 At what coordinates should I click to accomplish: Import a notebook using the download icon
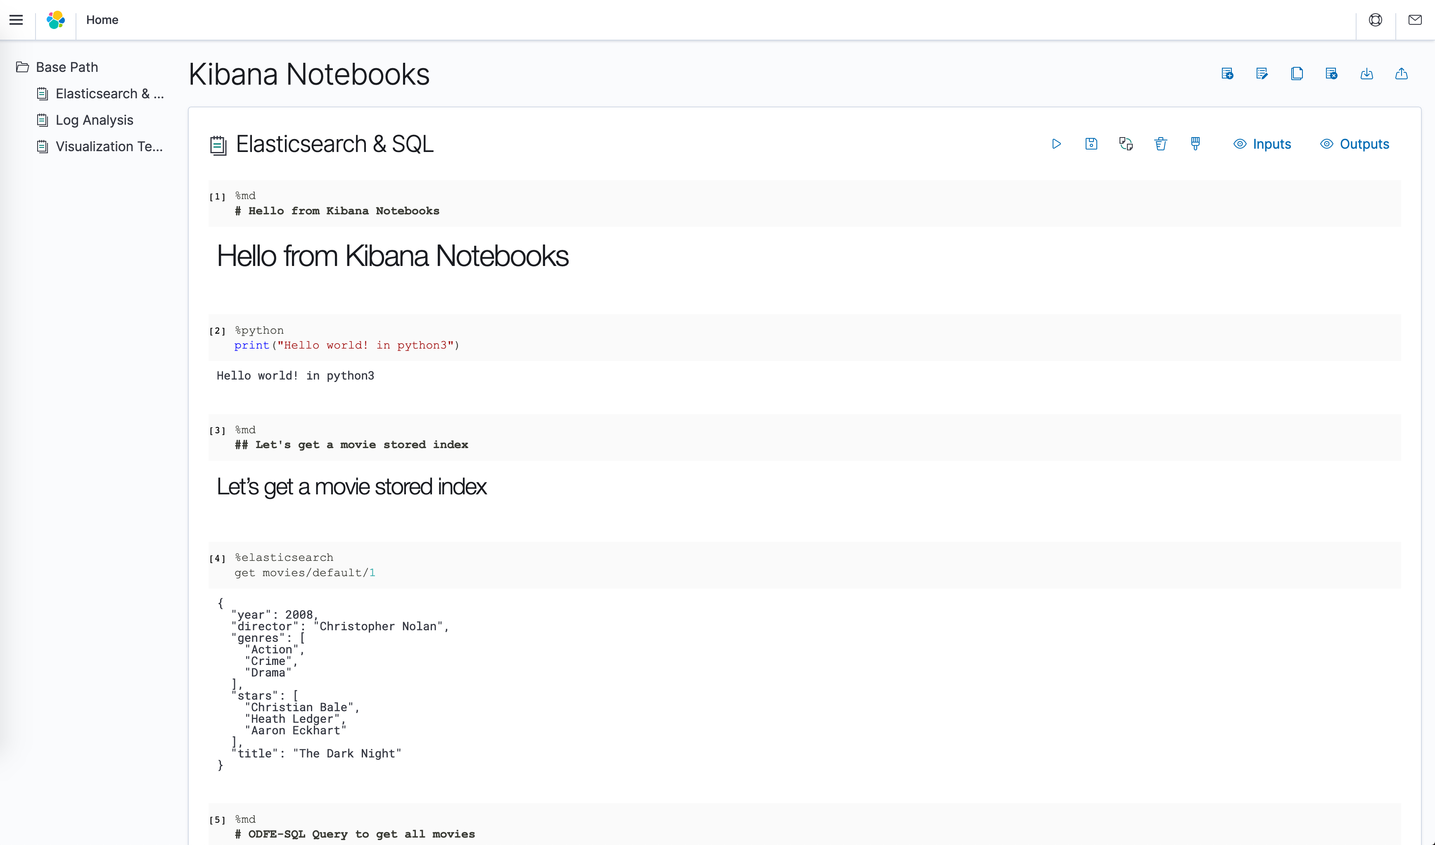(x=1367, y=74)
